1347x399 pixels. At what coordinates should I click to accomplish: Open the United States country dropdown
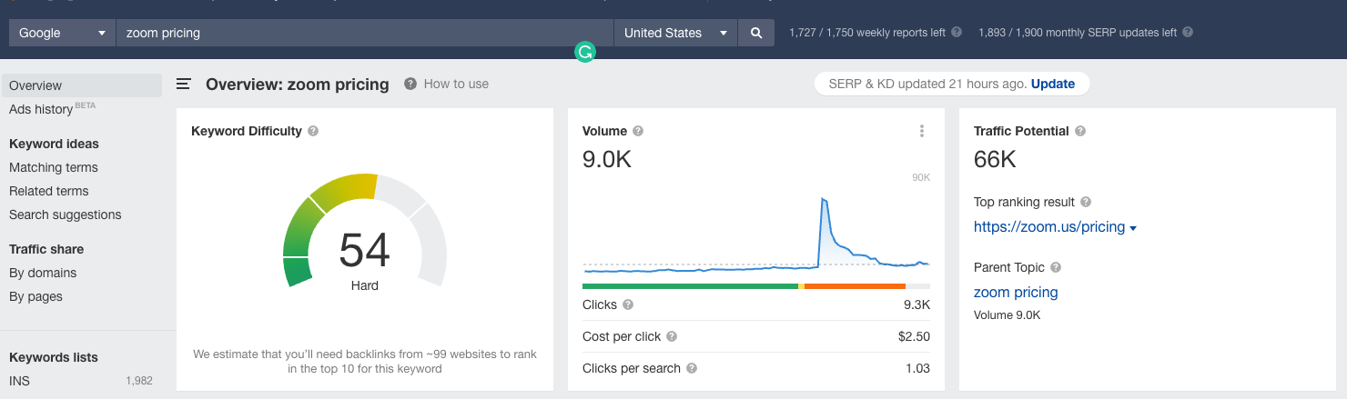[675, 33]
